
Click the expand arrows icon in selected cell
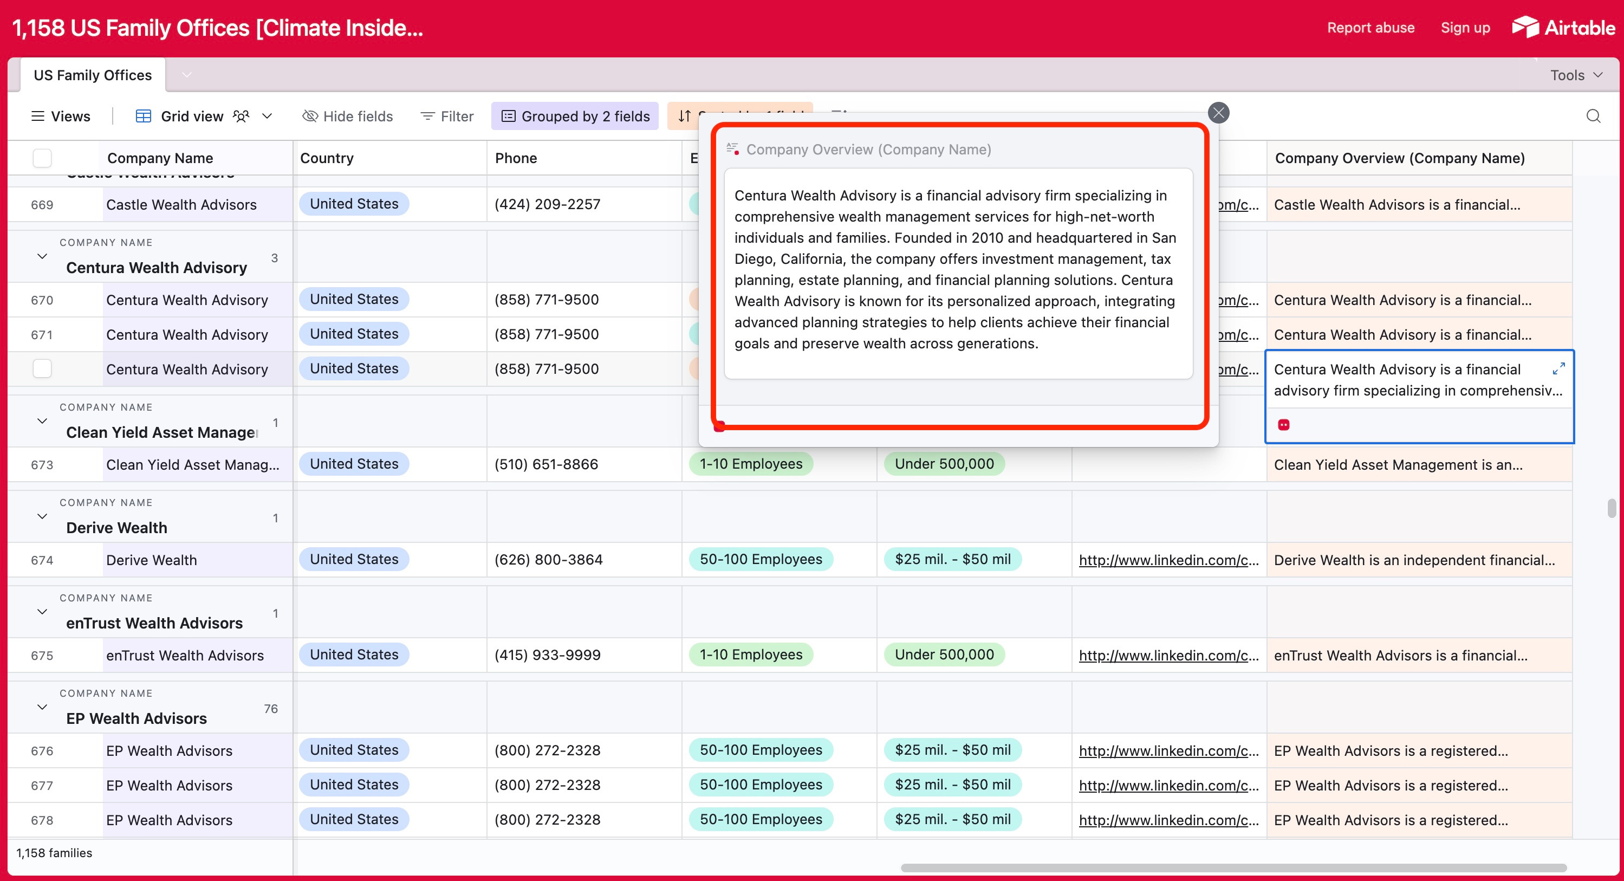(1558, 368)
